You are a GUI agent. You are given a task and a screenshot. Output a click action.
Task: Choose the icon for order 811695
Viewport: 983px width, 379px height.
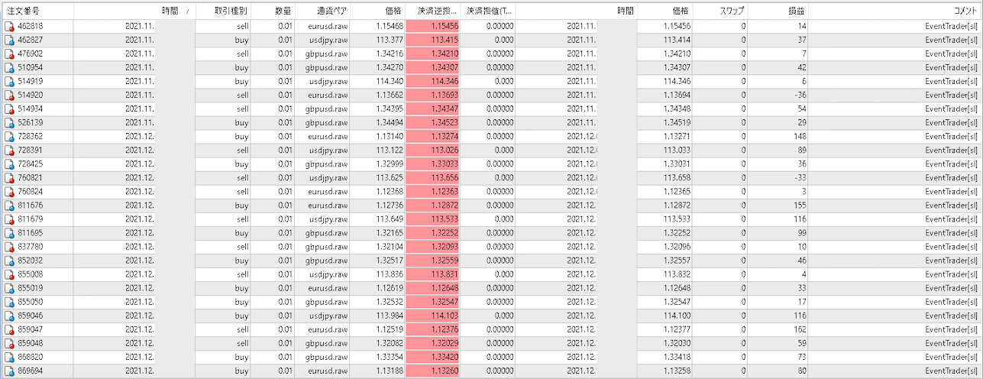(9, 232)
